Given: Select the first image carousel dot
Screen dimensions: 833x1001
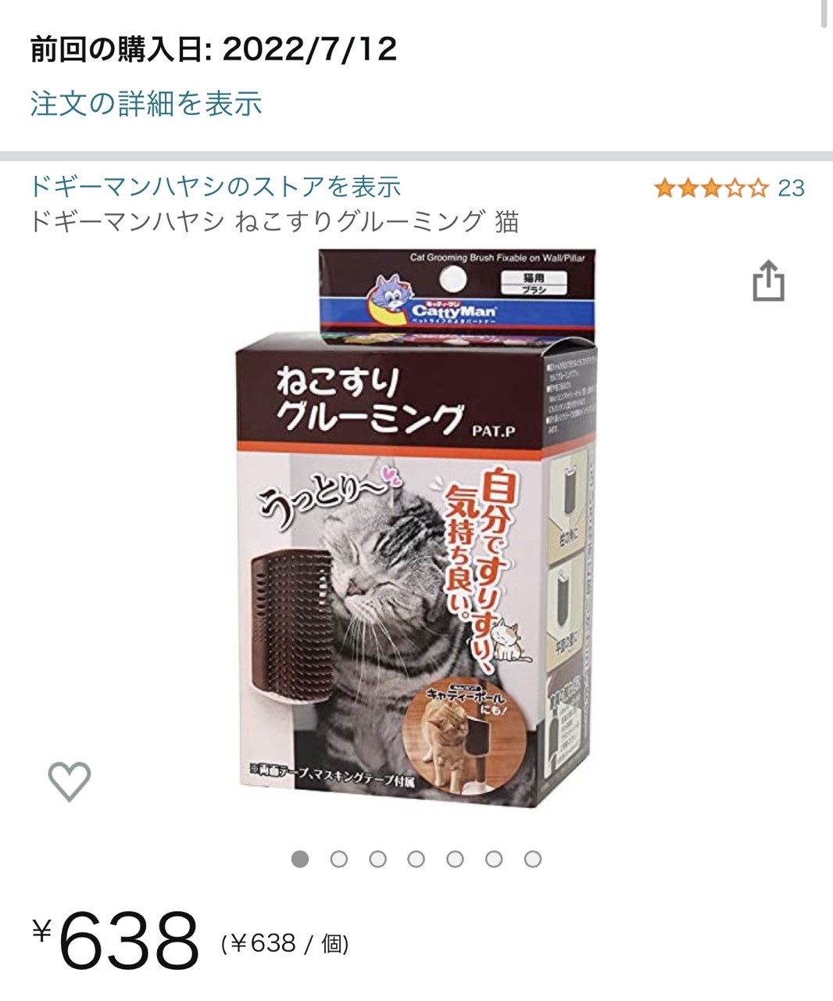Looking at the screenshot, I should [300, 859].
